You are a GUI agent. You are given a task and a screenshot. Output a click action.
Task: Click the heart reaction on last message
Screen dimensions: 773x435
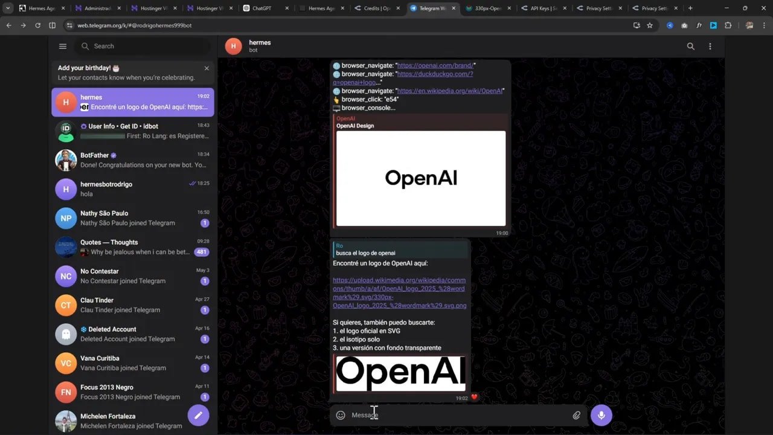[475, 397]
